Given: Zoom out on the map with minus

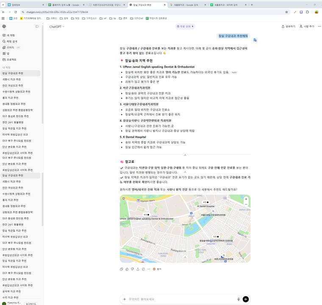Looking at the screenshot, I should [x=246, y=204].
